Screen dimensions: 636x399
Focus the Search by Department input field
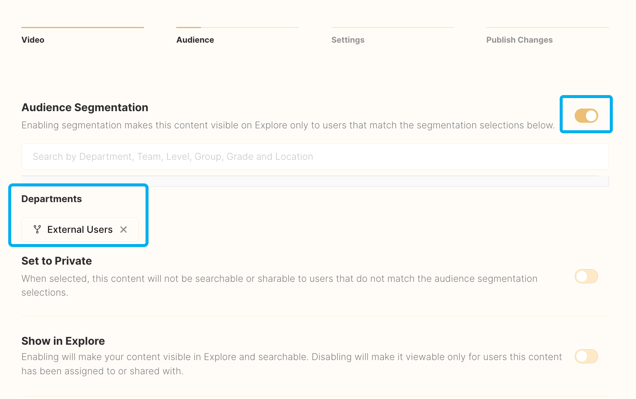point(314,156)
